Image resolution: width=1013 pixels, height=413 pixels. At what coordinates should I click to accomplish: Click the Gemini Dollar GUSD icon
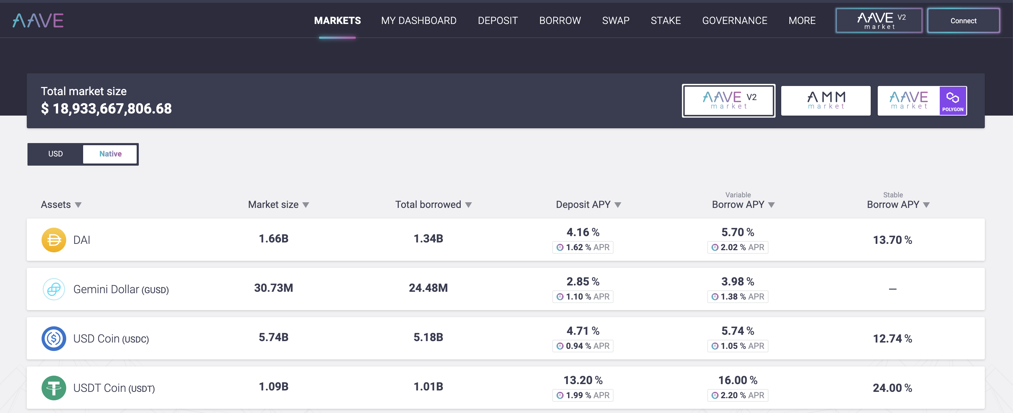pyautogui.click(x=54, y=289)
